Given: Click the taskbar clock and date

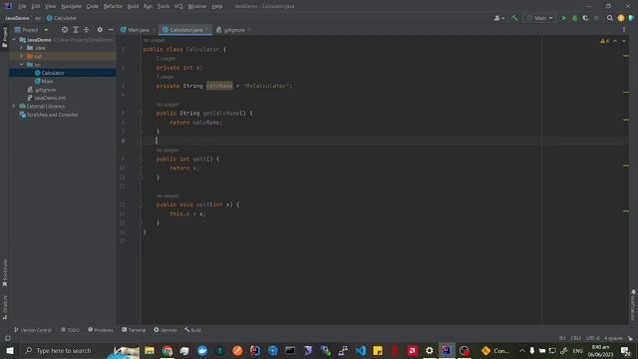Looking at the screenshot, I should [x=600, y=351].
